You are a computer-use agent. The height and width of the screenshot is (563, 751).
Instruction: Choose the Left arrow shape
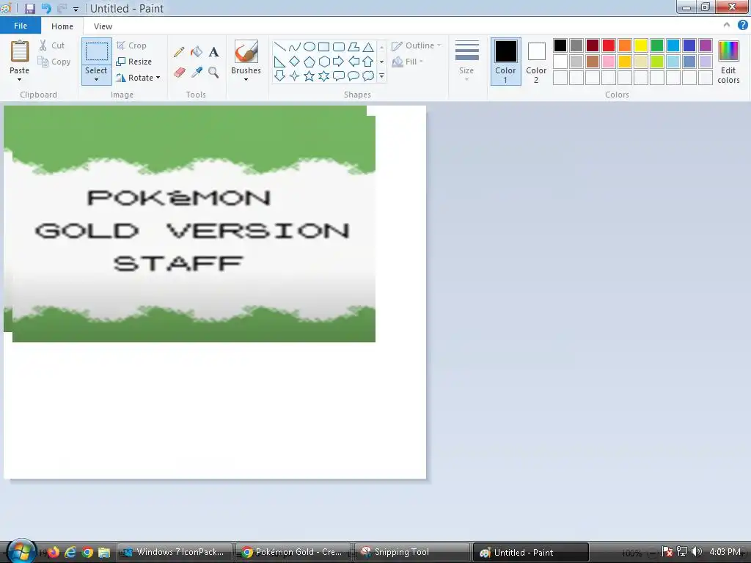point(353,62)
